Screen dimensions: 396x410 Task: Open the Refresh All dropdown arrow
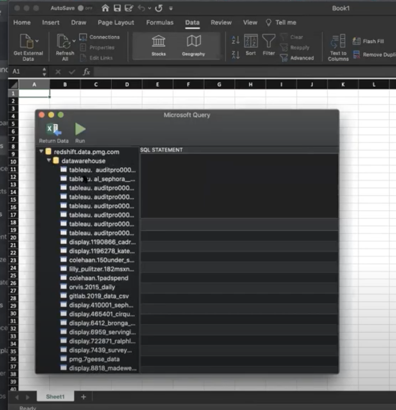pyautogui.click(x=74, y=41)
